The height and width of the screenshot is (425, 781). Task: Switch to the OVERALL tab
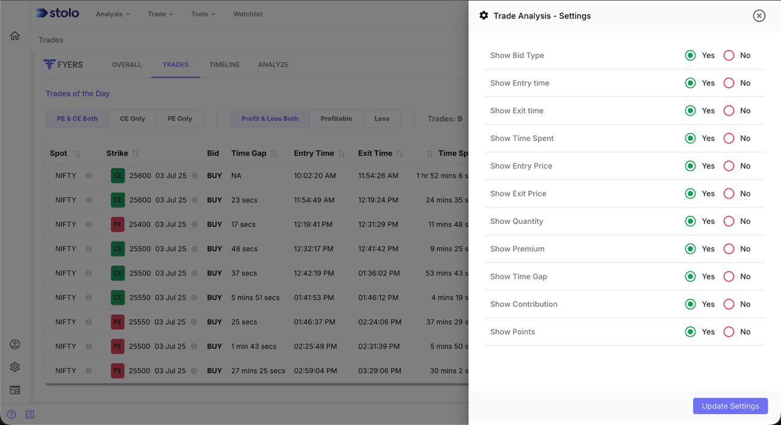[127, 65]
